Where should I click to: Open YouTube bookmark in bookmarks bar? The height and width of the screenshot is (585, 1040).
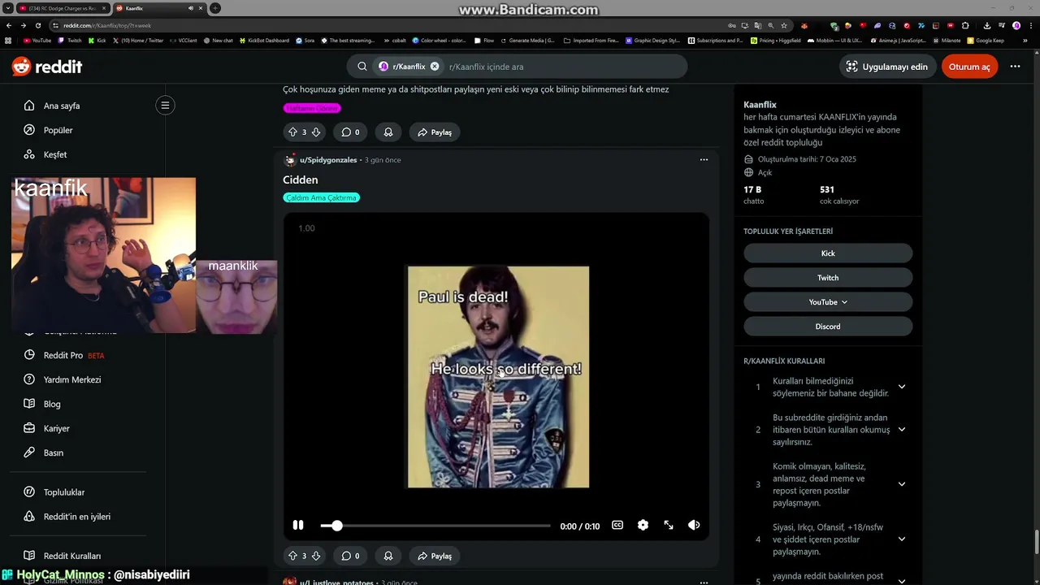37,40
